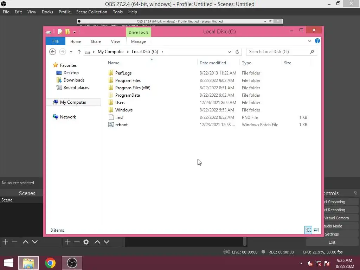Select Recent places in Favorites
This screenshot has width=360, height=270.
pos(76,88)
